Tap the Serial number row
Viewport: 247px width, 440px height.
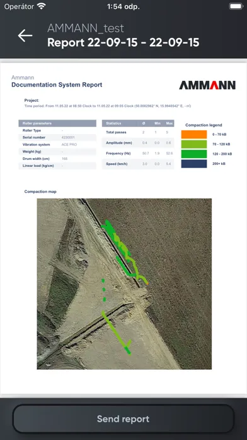[x=57, y=138]
